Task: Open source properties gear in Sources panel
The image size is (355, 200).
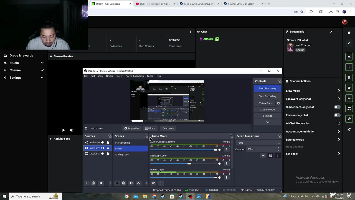Action: [x=101, y=183]
